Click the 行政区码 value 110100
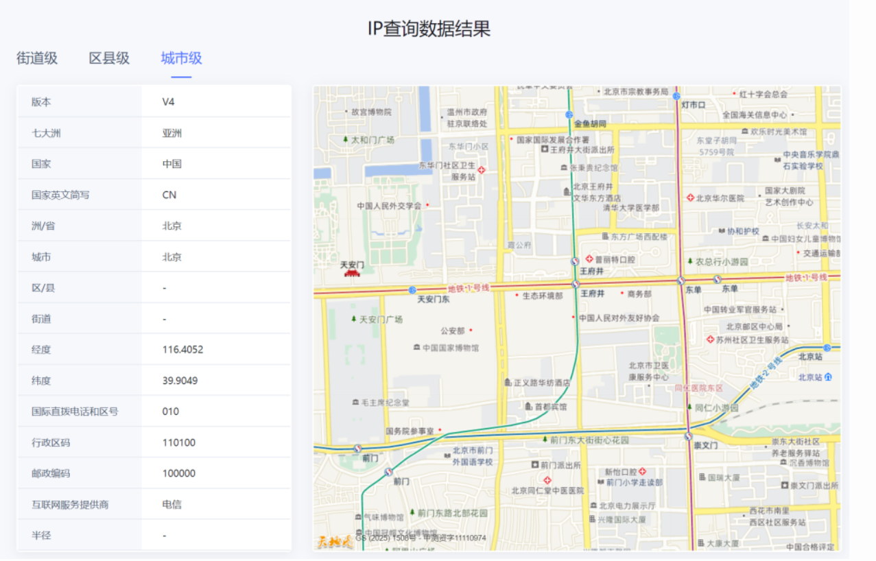 click(x=179, y=442)
